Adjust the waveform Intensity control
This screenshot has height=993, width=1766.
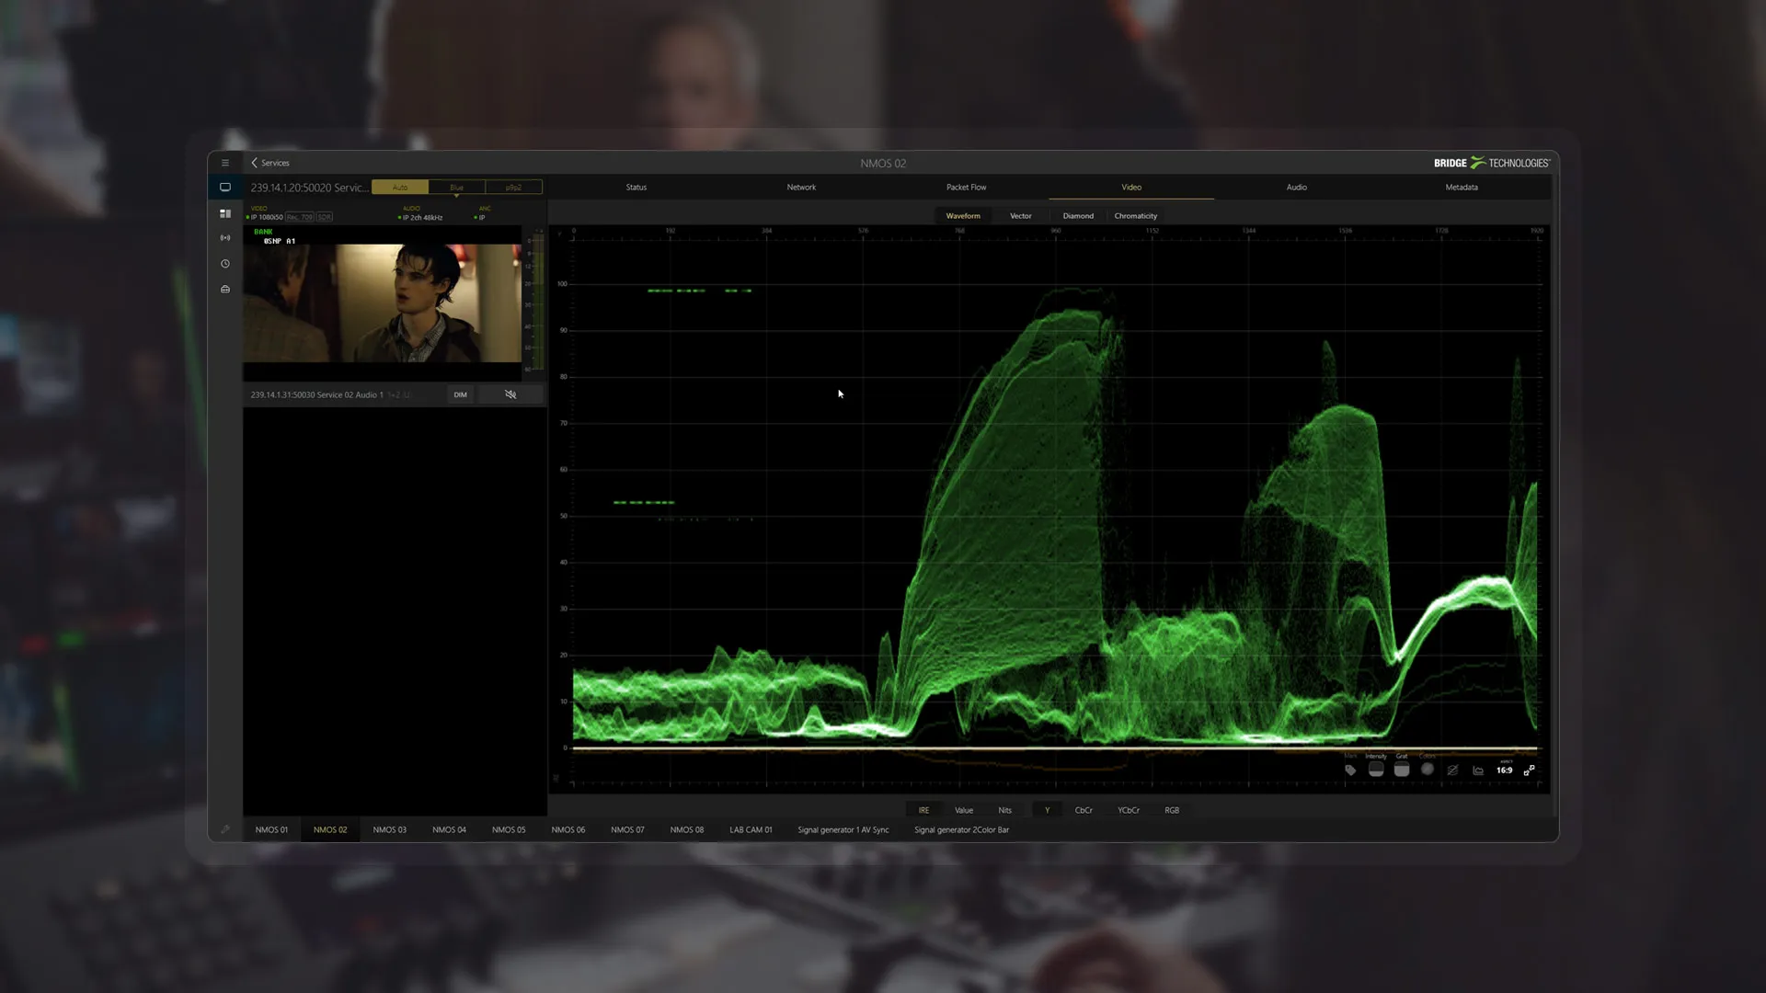click(1376, 770)
